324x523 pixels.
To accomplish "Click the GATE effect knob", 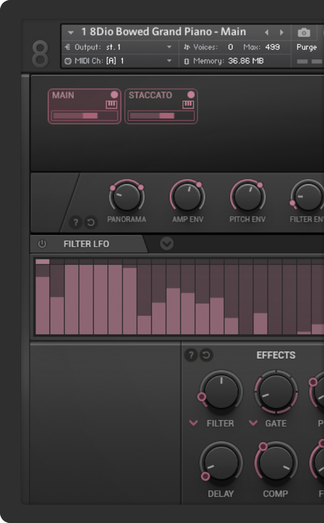I will point(276,392).
